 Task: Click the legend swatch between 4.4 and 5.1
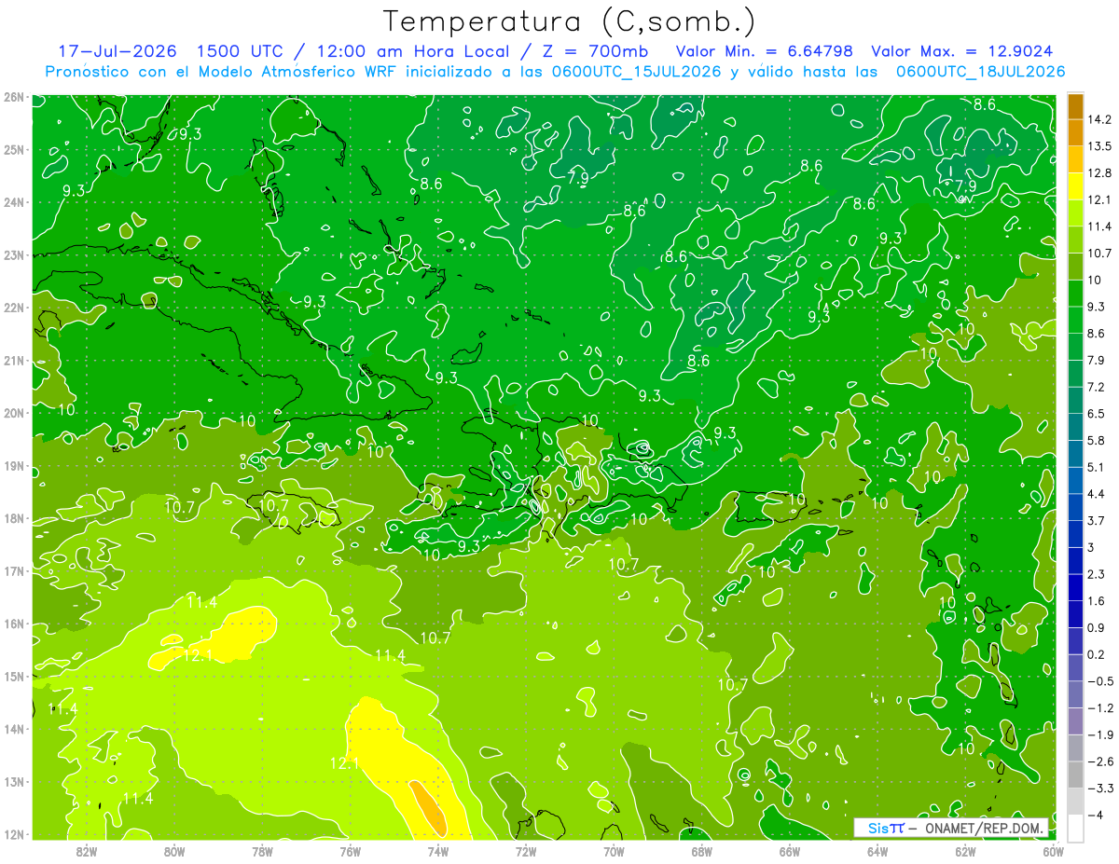pos(1076,480)
